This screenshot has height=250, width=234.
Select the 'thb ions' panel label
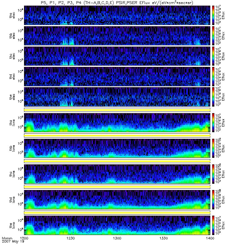[x=12, y=148]
